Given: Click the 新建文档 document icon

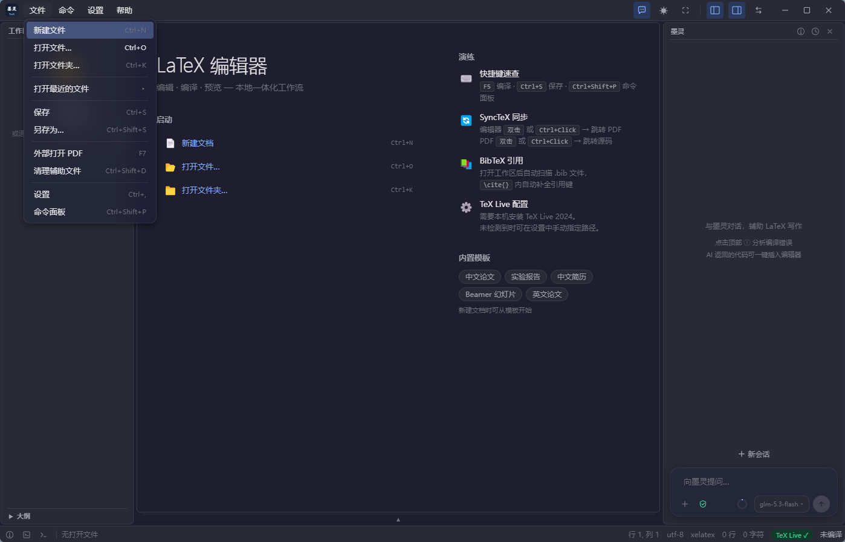Looking at the screenshot, I should click(x=170, y=144).
